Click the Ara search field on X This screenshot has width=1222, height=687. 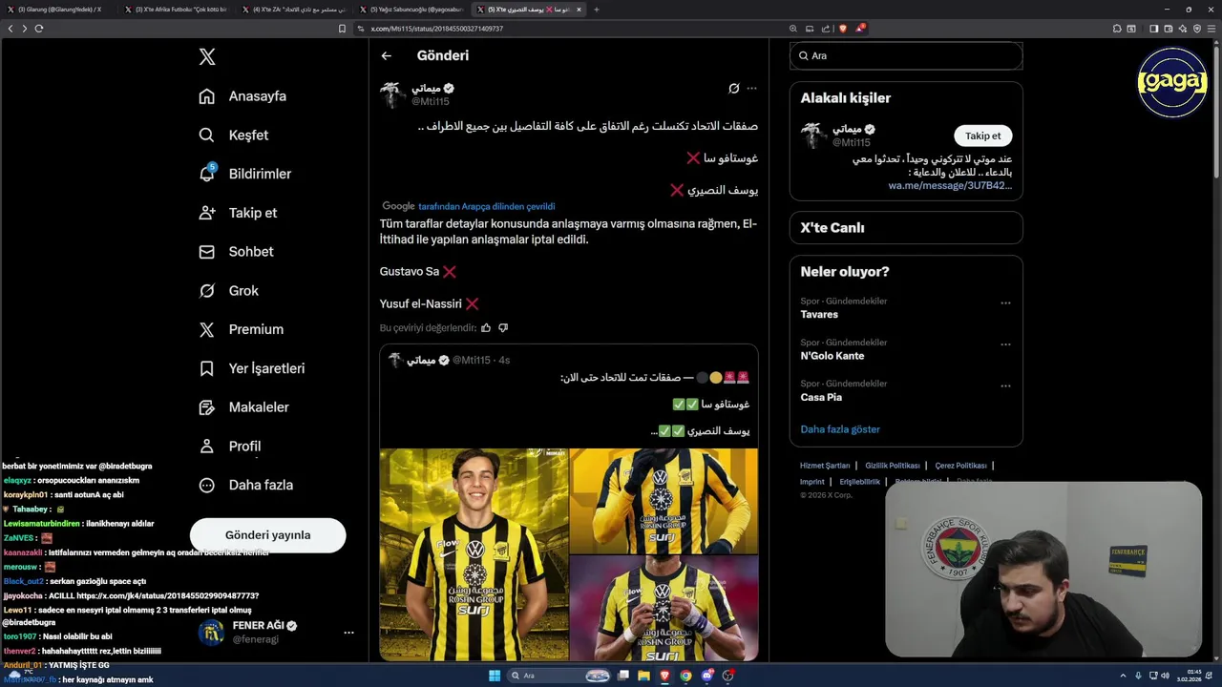[906, 55]
